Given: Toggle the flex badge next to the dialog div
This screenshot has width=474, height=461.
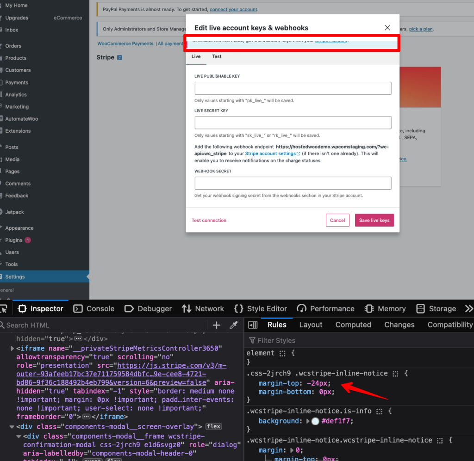Looking at the screenshot, I should [x=113, y=460].
